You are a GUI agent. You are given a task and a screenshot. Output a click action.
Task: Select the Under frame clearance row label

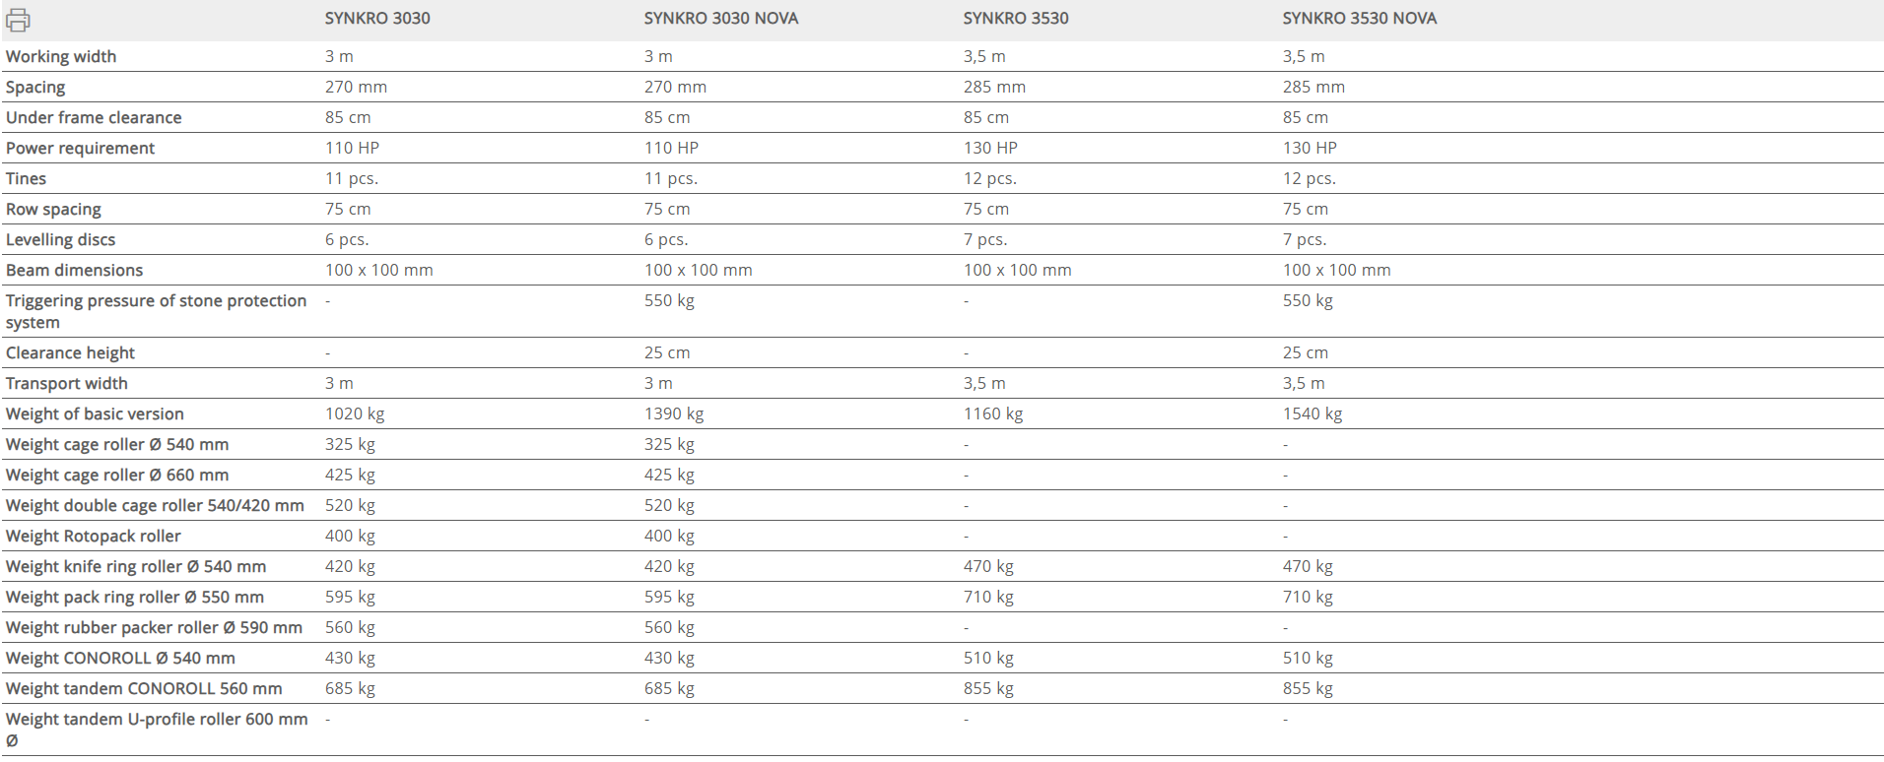point(94,117)
